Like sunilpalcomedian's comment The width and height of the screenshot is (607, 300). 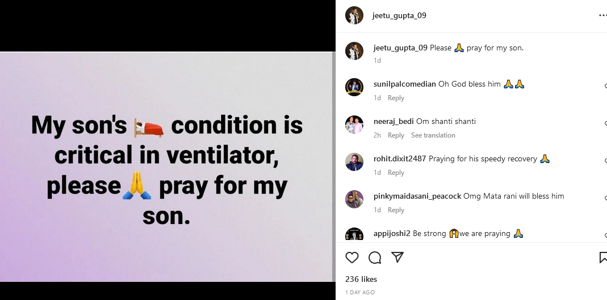click(605, 86)
